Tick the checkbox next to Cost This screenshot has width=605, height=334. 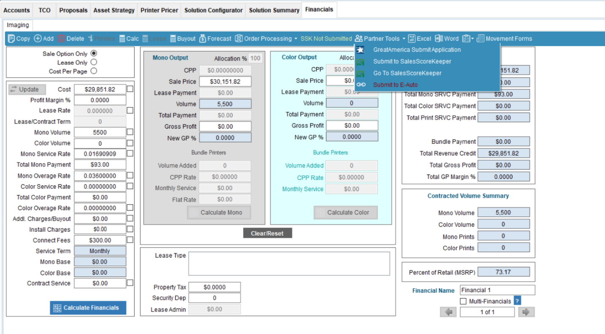point(130,89)
